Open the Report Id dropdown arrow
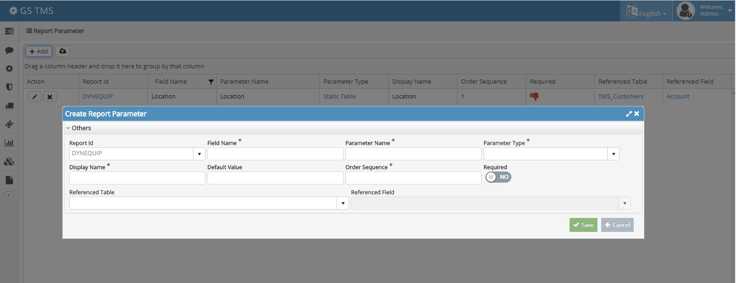 (199, 154)
